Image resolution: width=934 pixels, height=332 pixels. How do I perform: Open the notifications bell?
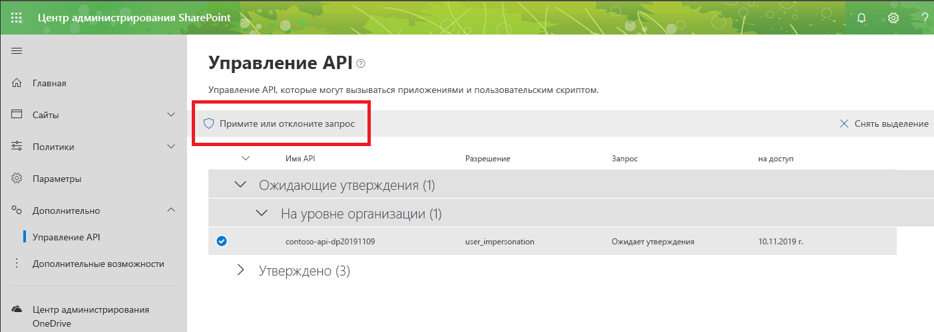(x=861, y=18)
